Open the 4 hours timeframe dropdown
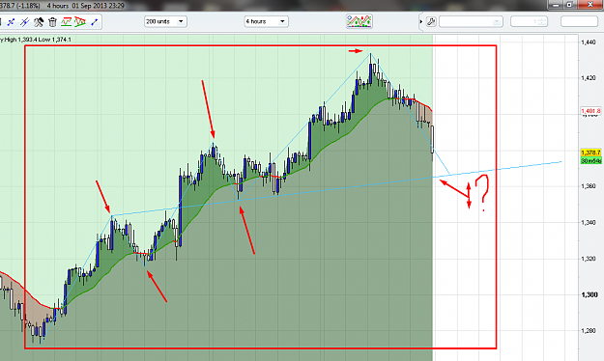This screenshot has height=361, width=604. pos(266,21)
